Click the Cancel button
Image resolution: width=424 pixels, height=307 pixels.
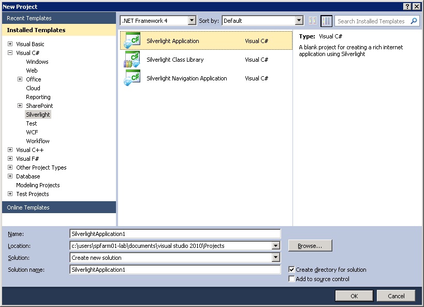click(396, 296)
